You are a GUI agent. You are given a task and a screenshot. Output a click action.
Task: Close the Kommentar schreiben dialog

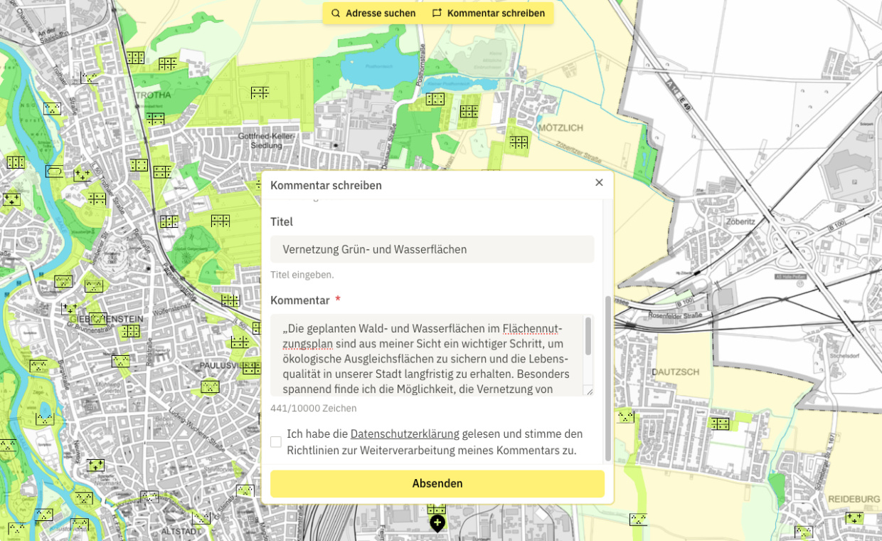pyautogui.click(x=599, y=183)
